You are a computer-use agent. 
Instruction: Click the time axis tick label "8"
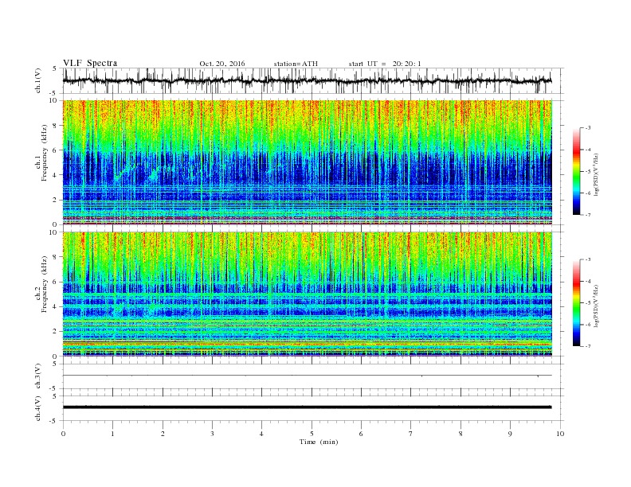coord(461,434)
